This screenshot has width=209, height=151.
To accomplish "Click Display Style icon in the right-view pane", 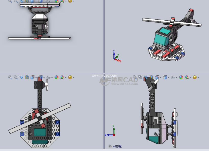I will point(165,77).
